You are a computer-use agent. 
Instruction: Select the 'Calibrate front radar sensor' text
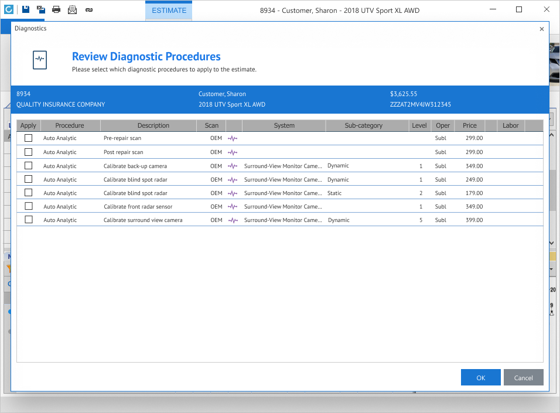[x=138, y=207]
